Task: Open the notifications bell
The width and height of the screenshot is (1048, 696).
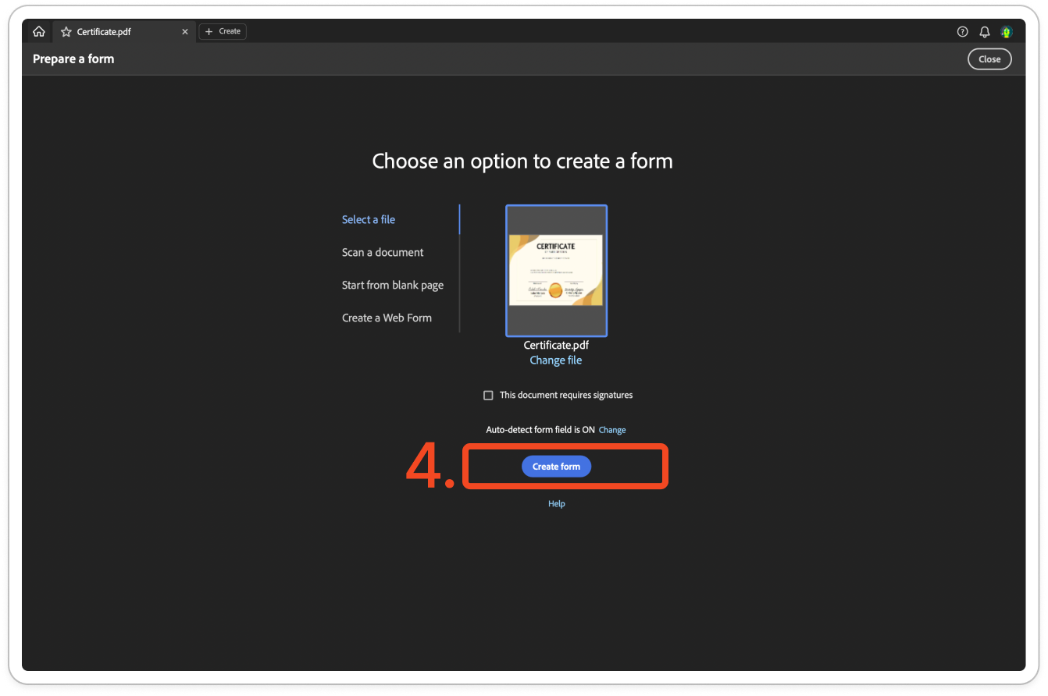Action: 985,32
